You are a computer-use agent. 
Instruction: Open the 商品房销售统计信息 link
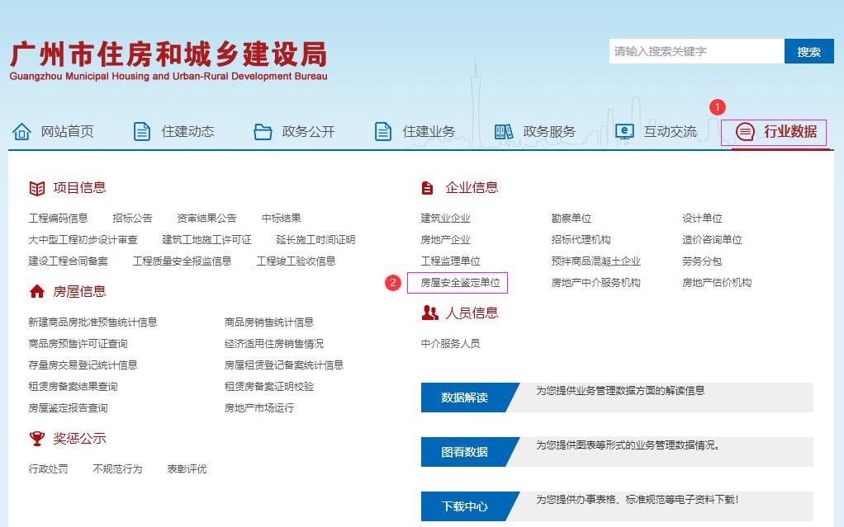[269, 322]
